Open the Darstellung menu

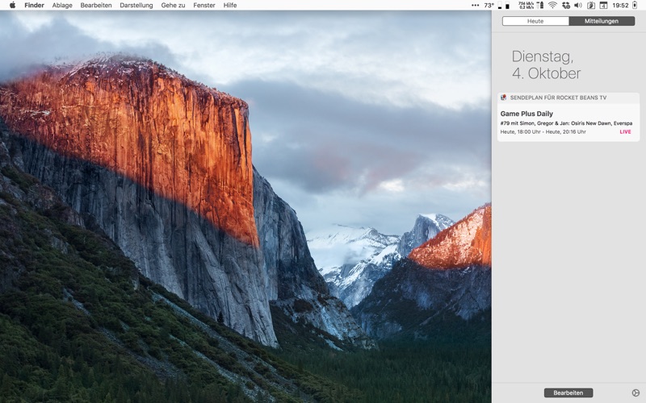136,5
